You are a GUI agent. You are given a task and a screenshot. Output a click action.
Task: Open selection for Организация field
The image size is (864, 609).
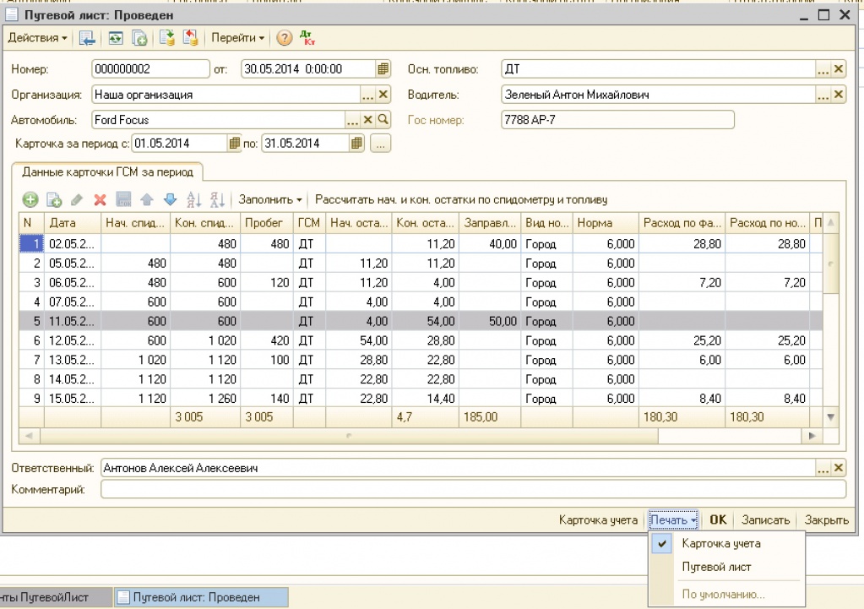367,95
